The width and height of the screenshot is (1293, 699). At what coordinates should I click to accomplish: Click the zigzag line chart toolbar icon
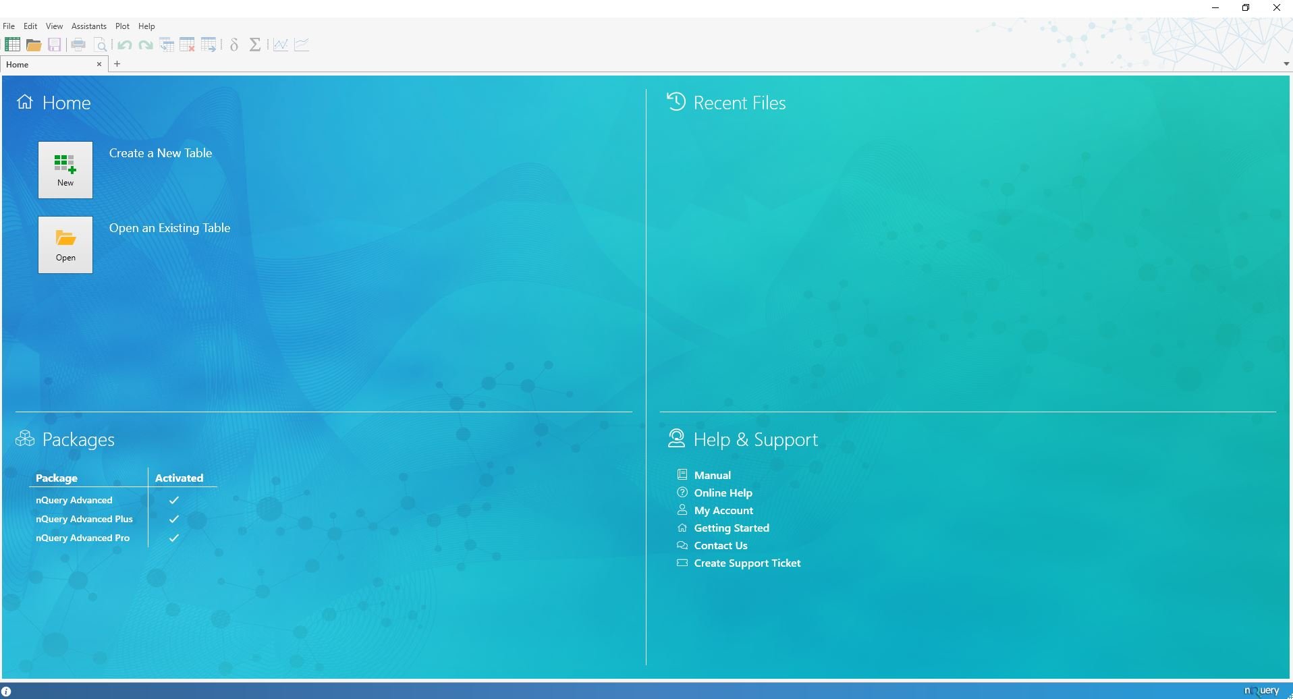tap(281, 45)
